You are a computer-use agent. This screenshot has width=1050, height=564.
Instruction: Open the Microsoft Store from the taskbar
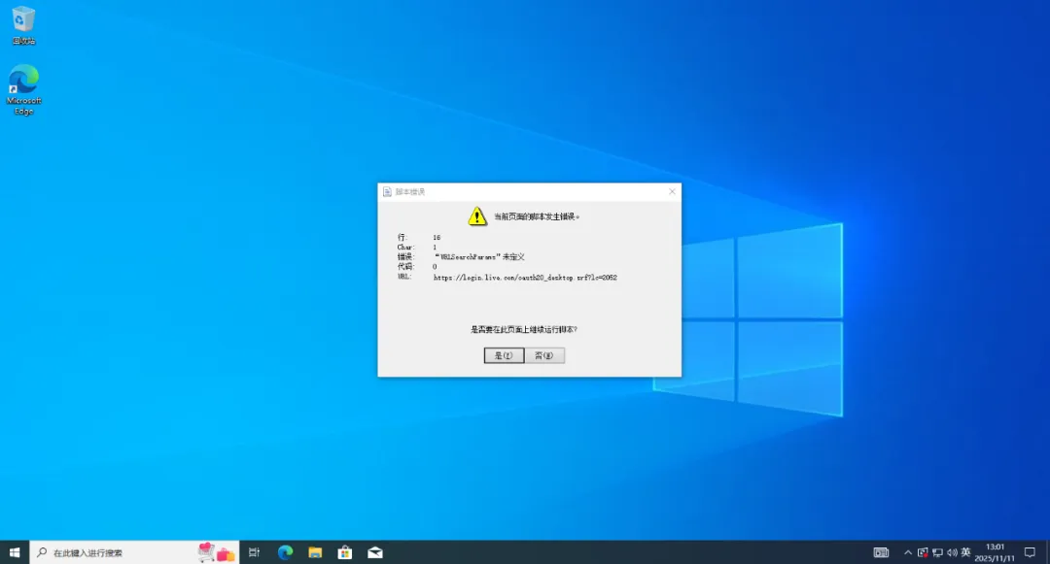344,551
